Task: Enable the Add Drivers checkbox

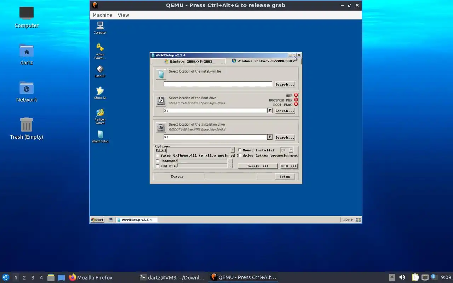Action: [157, 166]
